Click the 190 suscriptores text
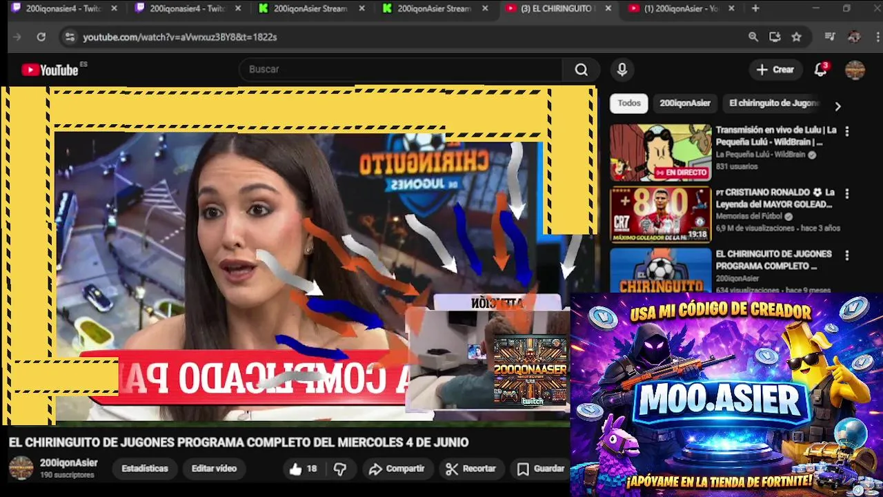 pos(67,475)
